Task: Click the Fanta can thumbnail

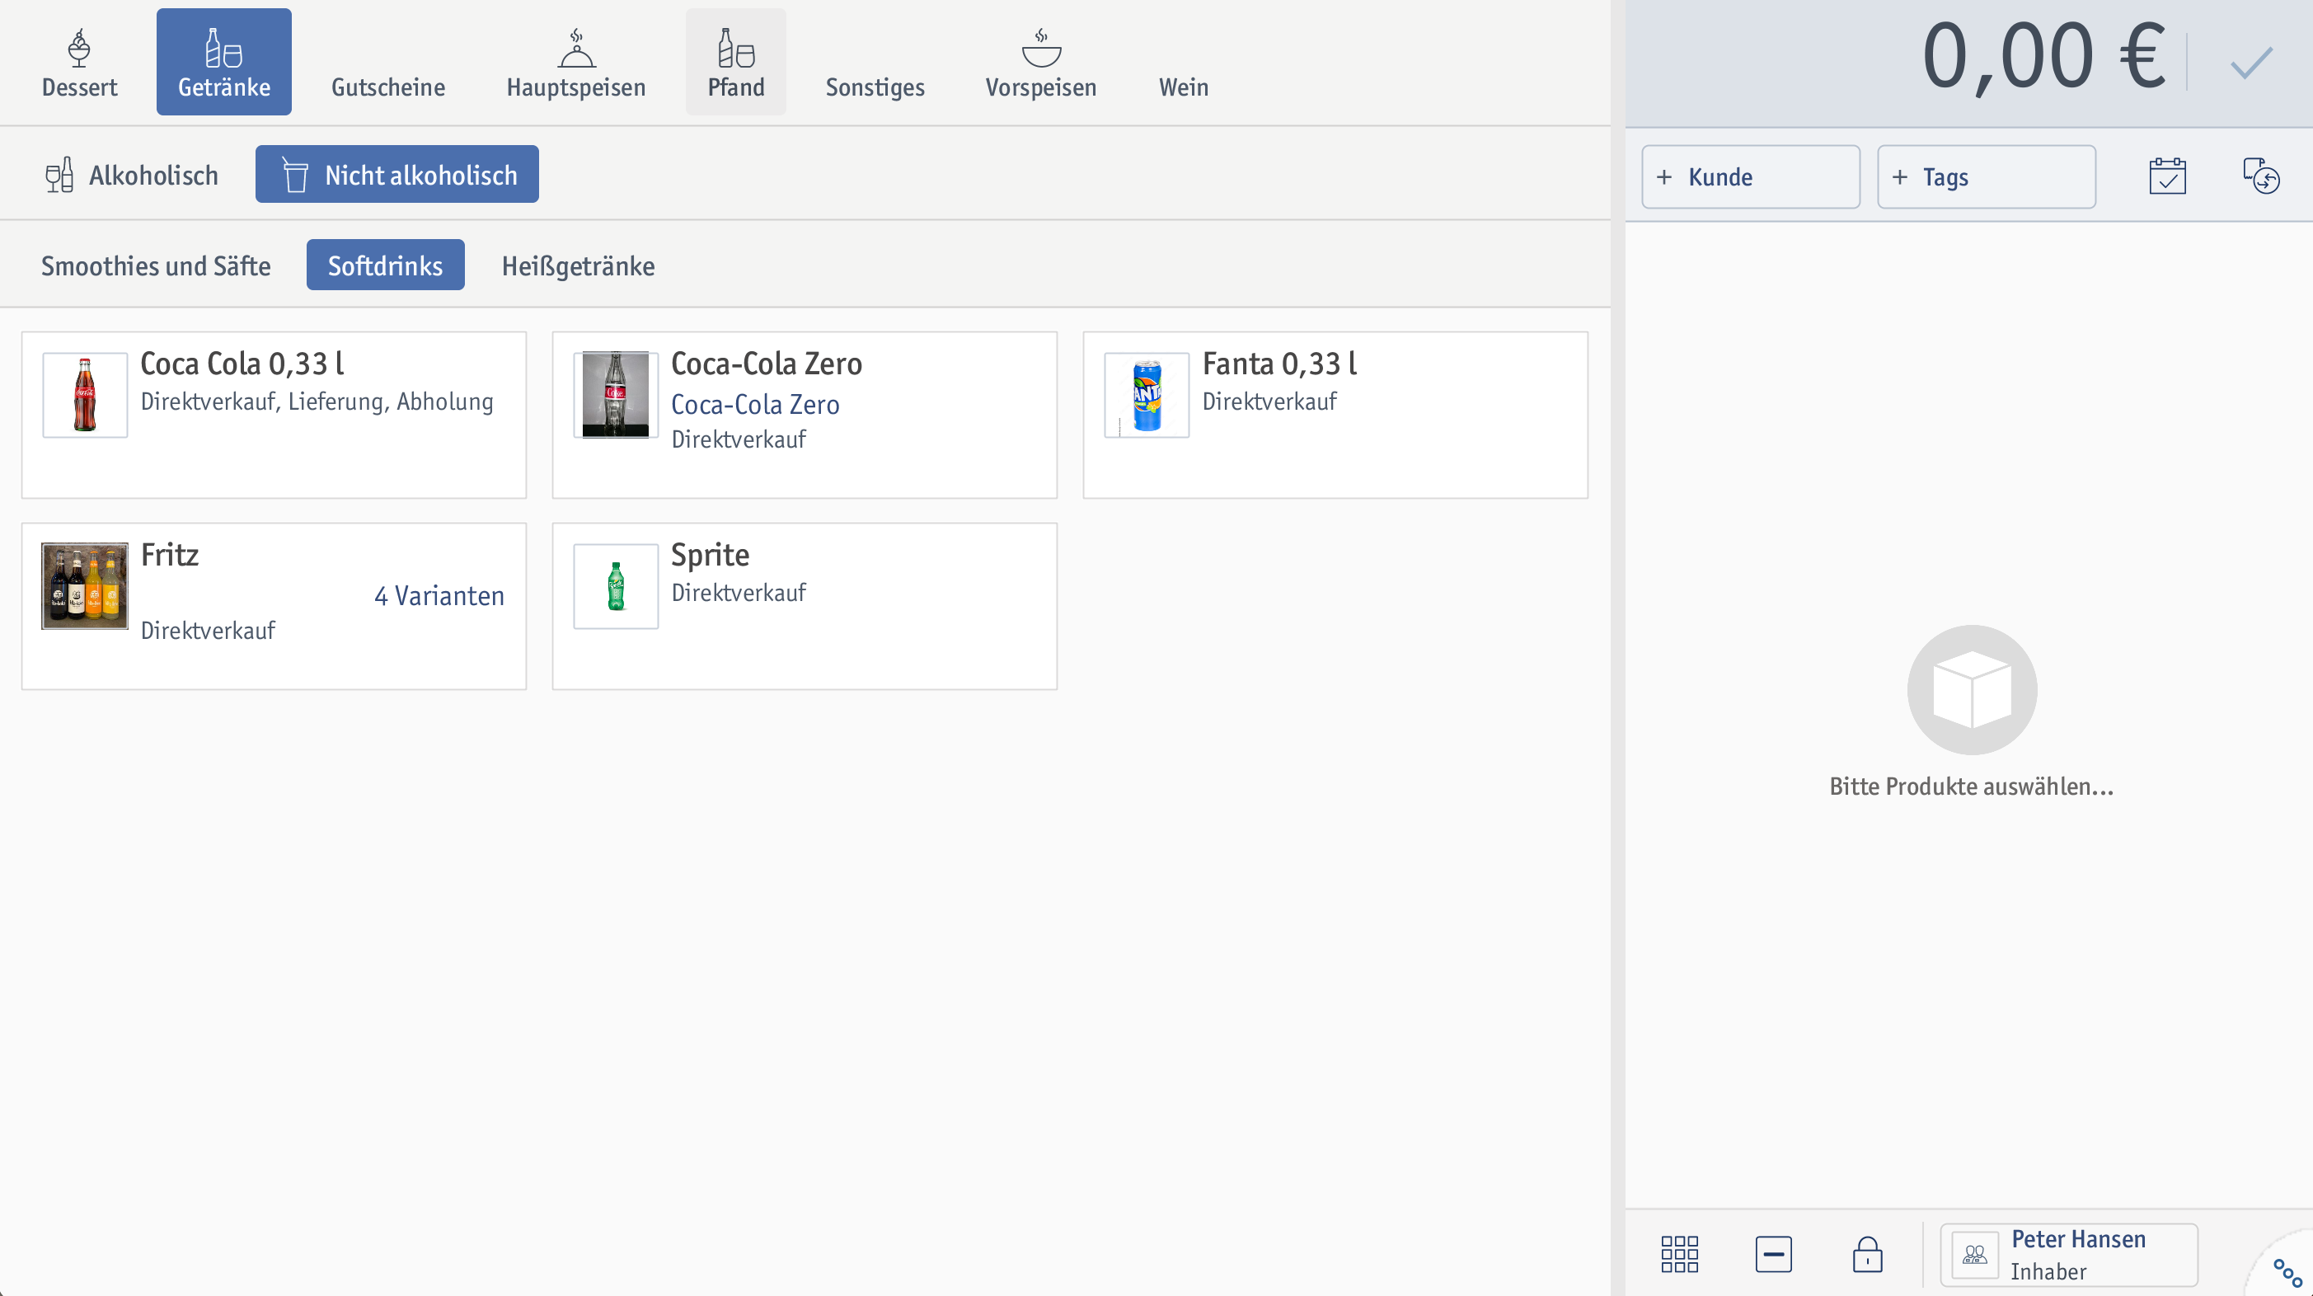Action: point(1147,395)
